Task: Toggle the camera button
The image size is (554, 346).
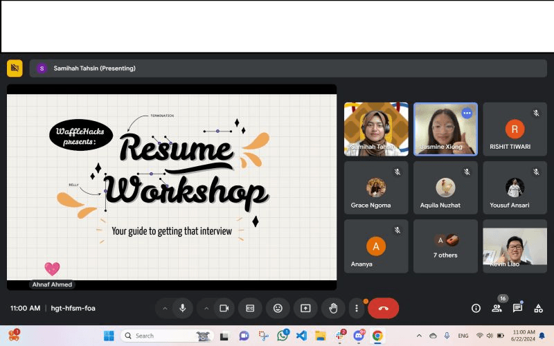Action: [224, 308]
